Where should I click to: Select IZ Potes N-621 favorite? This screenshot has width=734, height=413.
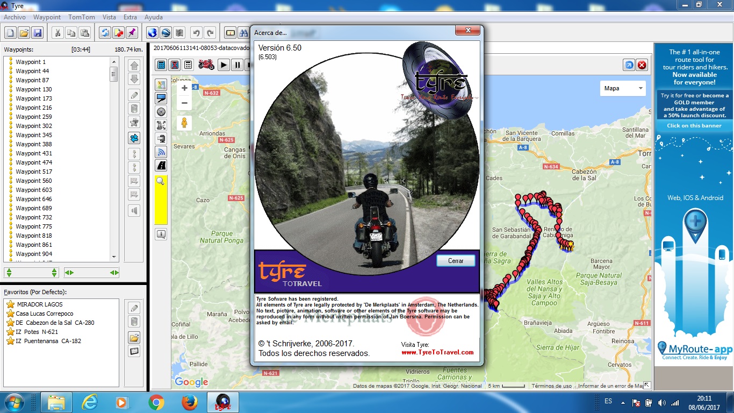(x=37, y=332)
